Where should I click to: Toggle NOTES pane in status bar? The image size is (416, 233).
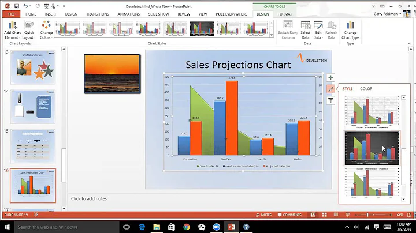click(x=263, y=215)
